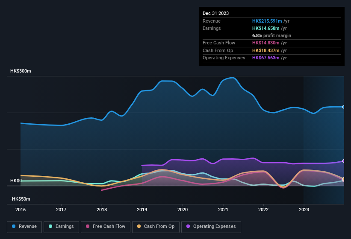Select the 2017 x-axis label

[61, 210]
